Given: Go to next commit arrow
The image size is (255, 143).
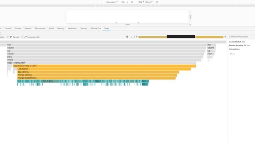Looking at the screenshot, I should point(225,37).
